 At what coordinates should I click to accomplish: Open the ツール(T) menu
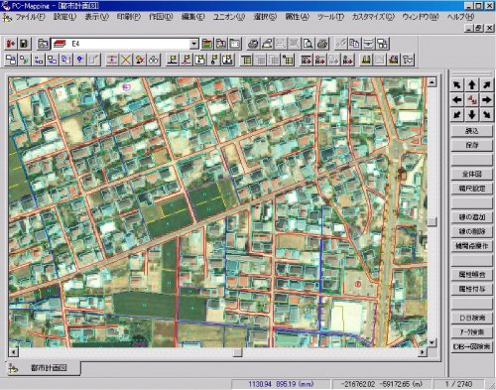click(x=330, y=17)
